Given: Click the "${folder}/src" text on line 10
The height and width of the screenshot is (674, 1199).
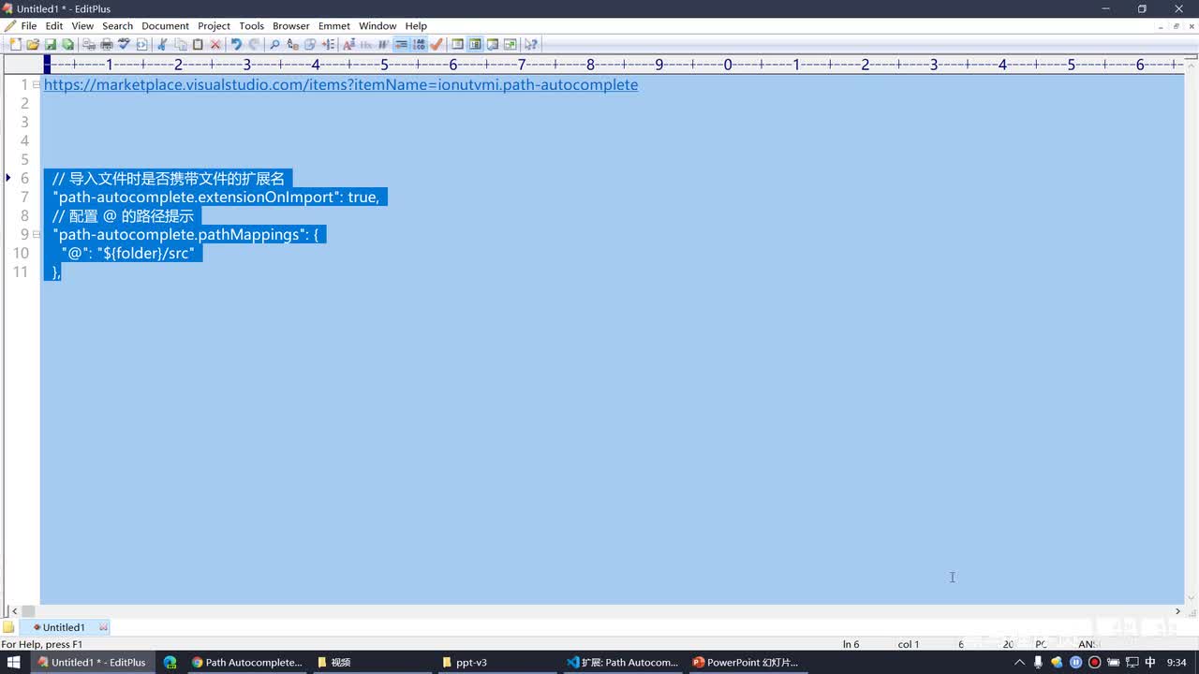Looking at the screenshot, I should tap(145, 253).
